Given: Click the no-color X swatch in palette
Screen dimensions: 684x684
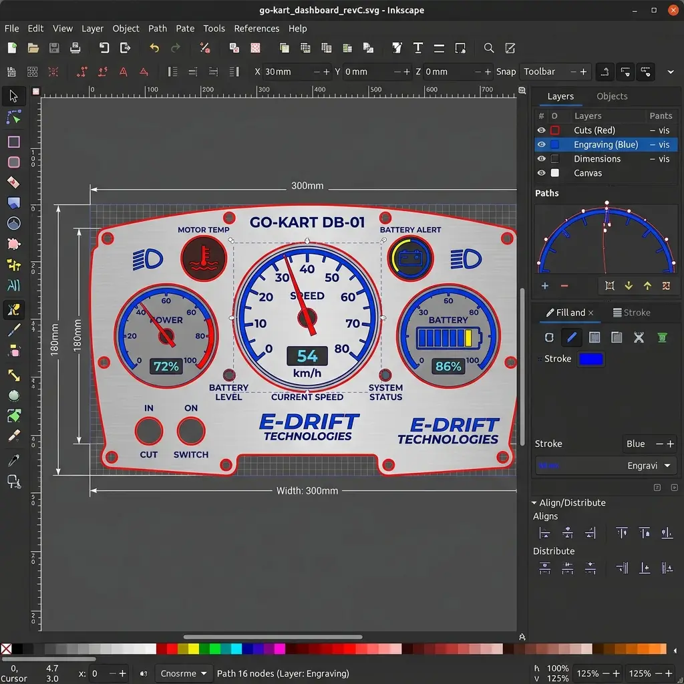Looking at the screenshot, I should [6, 649].
